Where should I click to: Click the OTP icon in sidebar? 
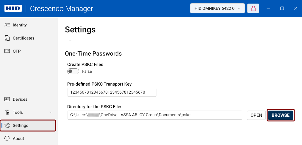tap(7, 51)
